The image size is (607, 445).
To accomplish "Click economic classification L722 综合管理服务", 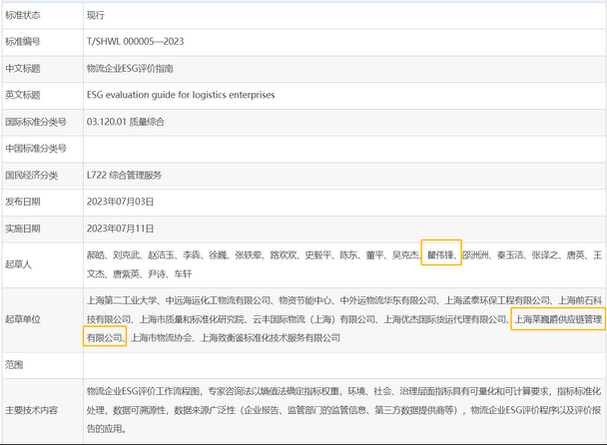I will coord(125,175).
